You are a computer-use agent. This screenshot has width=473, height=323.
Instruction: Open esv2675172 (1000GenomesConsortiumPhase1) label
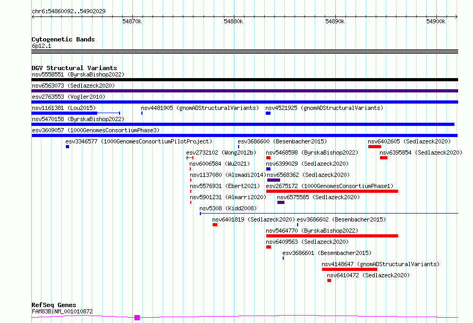330,186
